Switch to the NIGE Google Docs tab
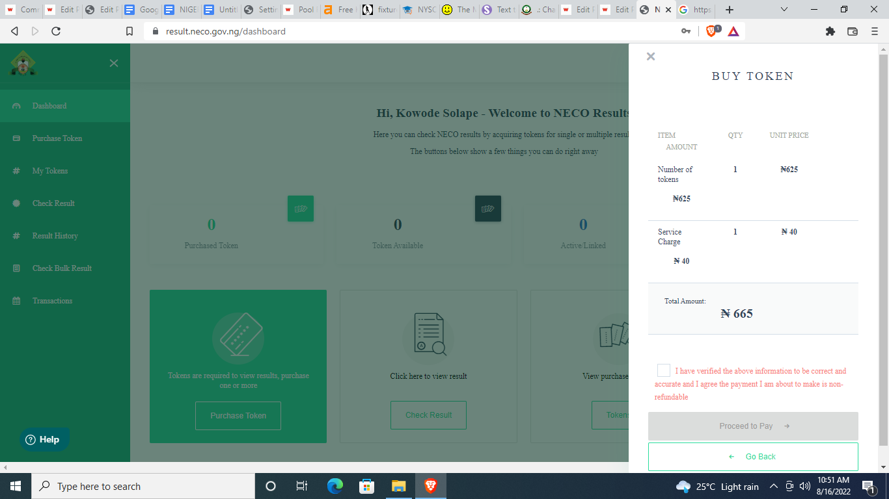Viewport: 889px width, 499px height. coord(182,10)
